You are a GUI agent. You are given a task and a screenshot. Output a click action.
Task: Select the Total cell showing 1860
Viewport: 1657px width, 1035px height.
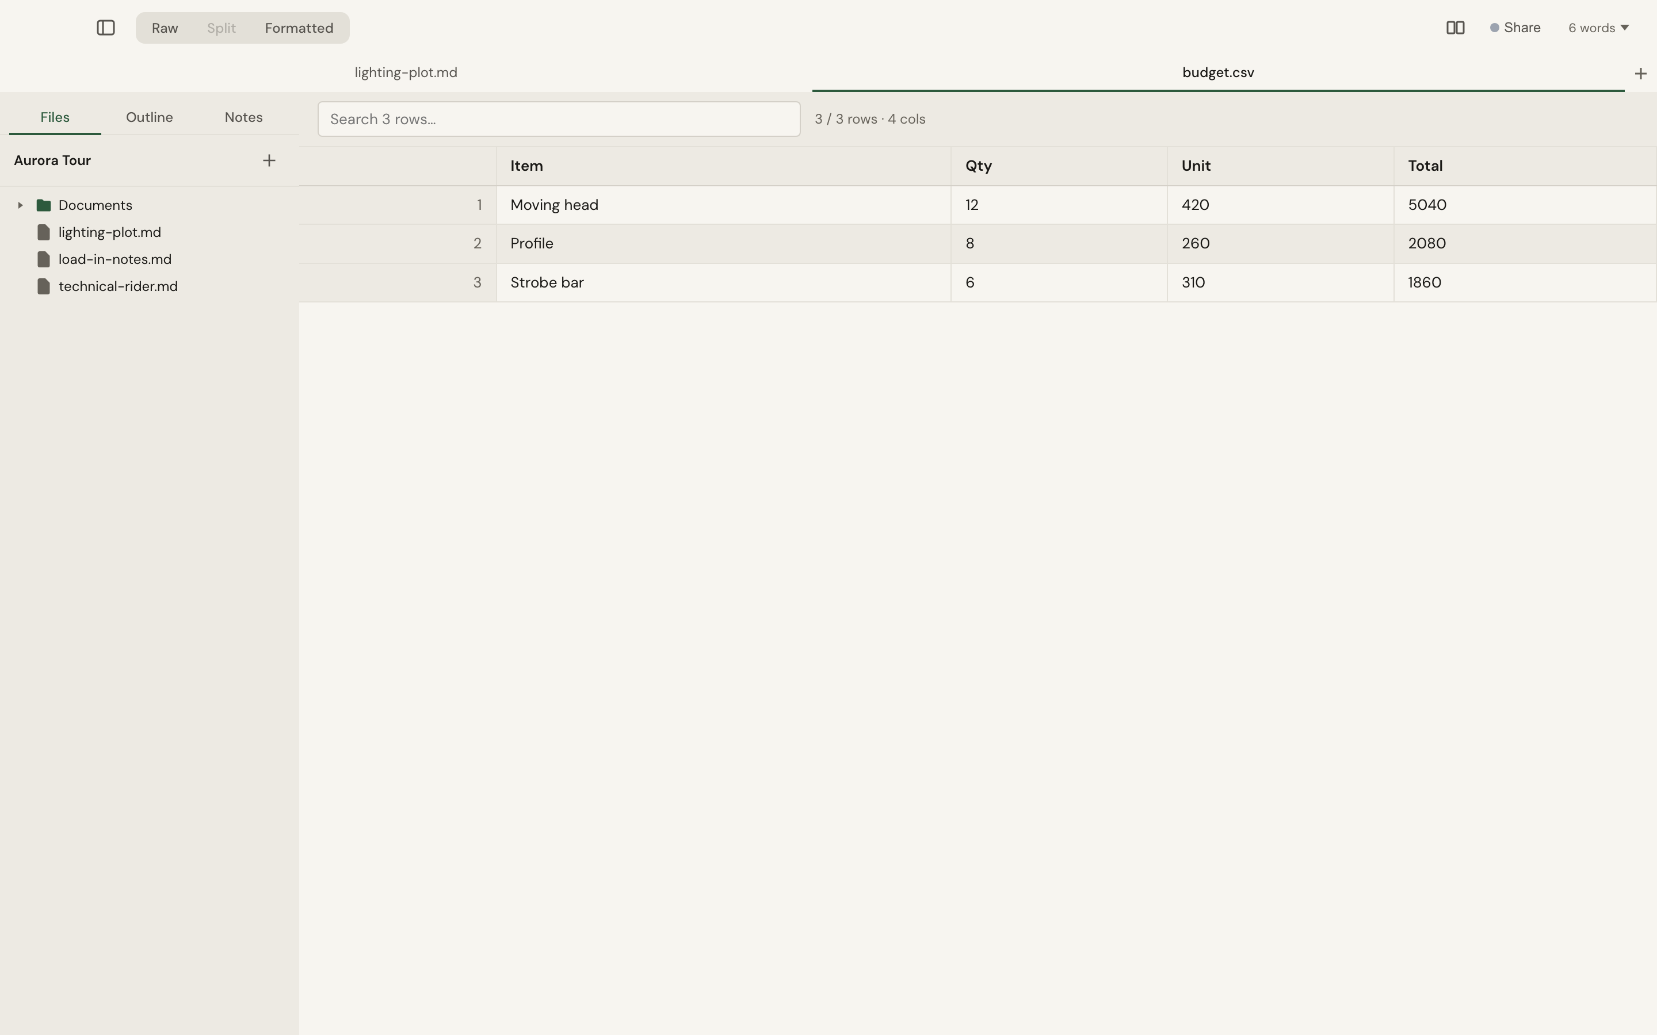[x=1525, y=283]
